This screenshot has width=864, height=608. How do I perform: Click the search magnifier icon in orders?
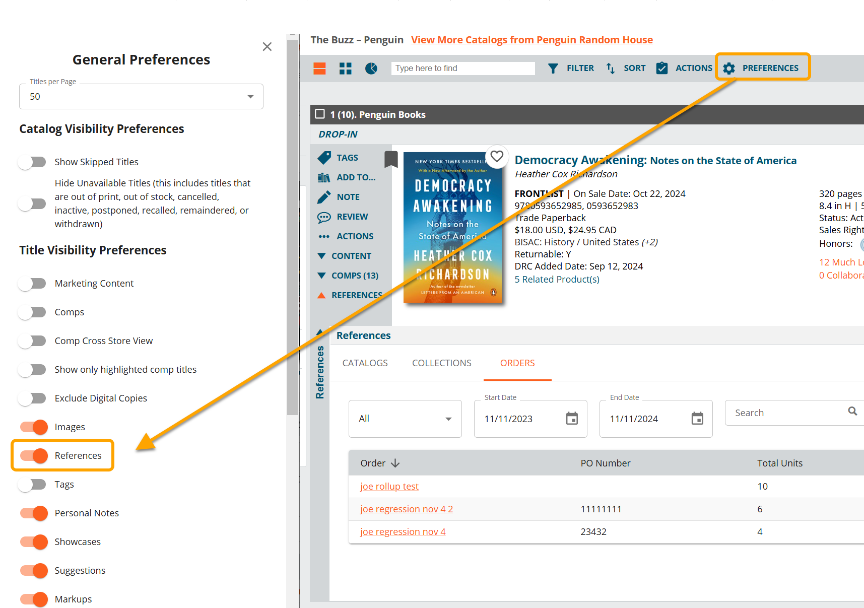pos(852,412)
